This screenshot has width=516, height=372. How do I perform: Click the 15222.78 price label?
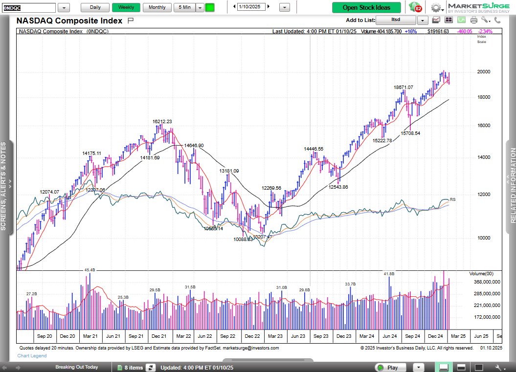pos(382,140)
